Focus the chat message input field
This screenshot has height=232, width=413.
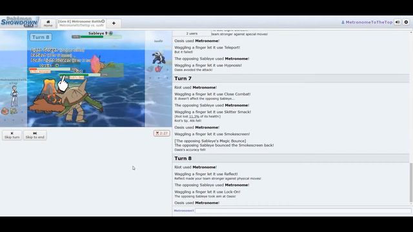303,211
